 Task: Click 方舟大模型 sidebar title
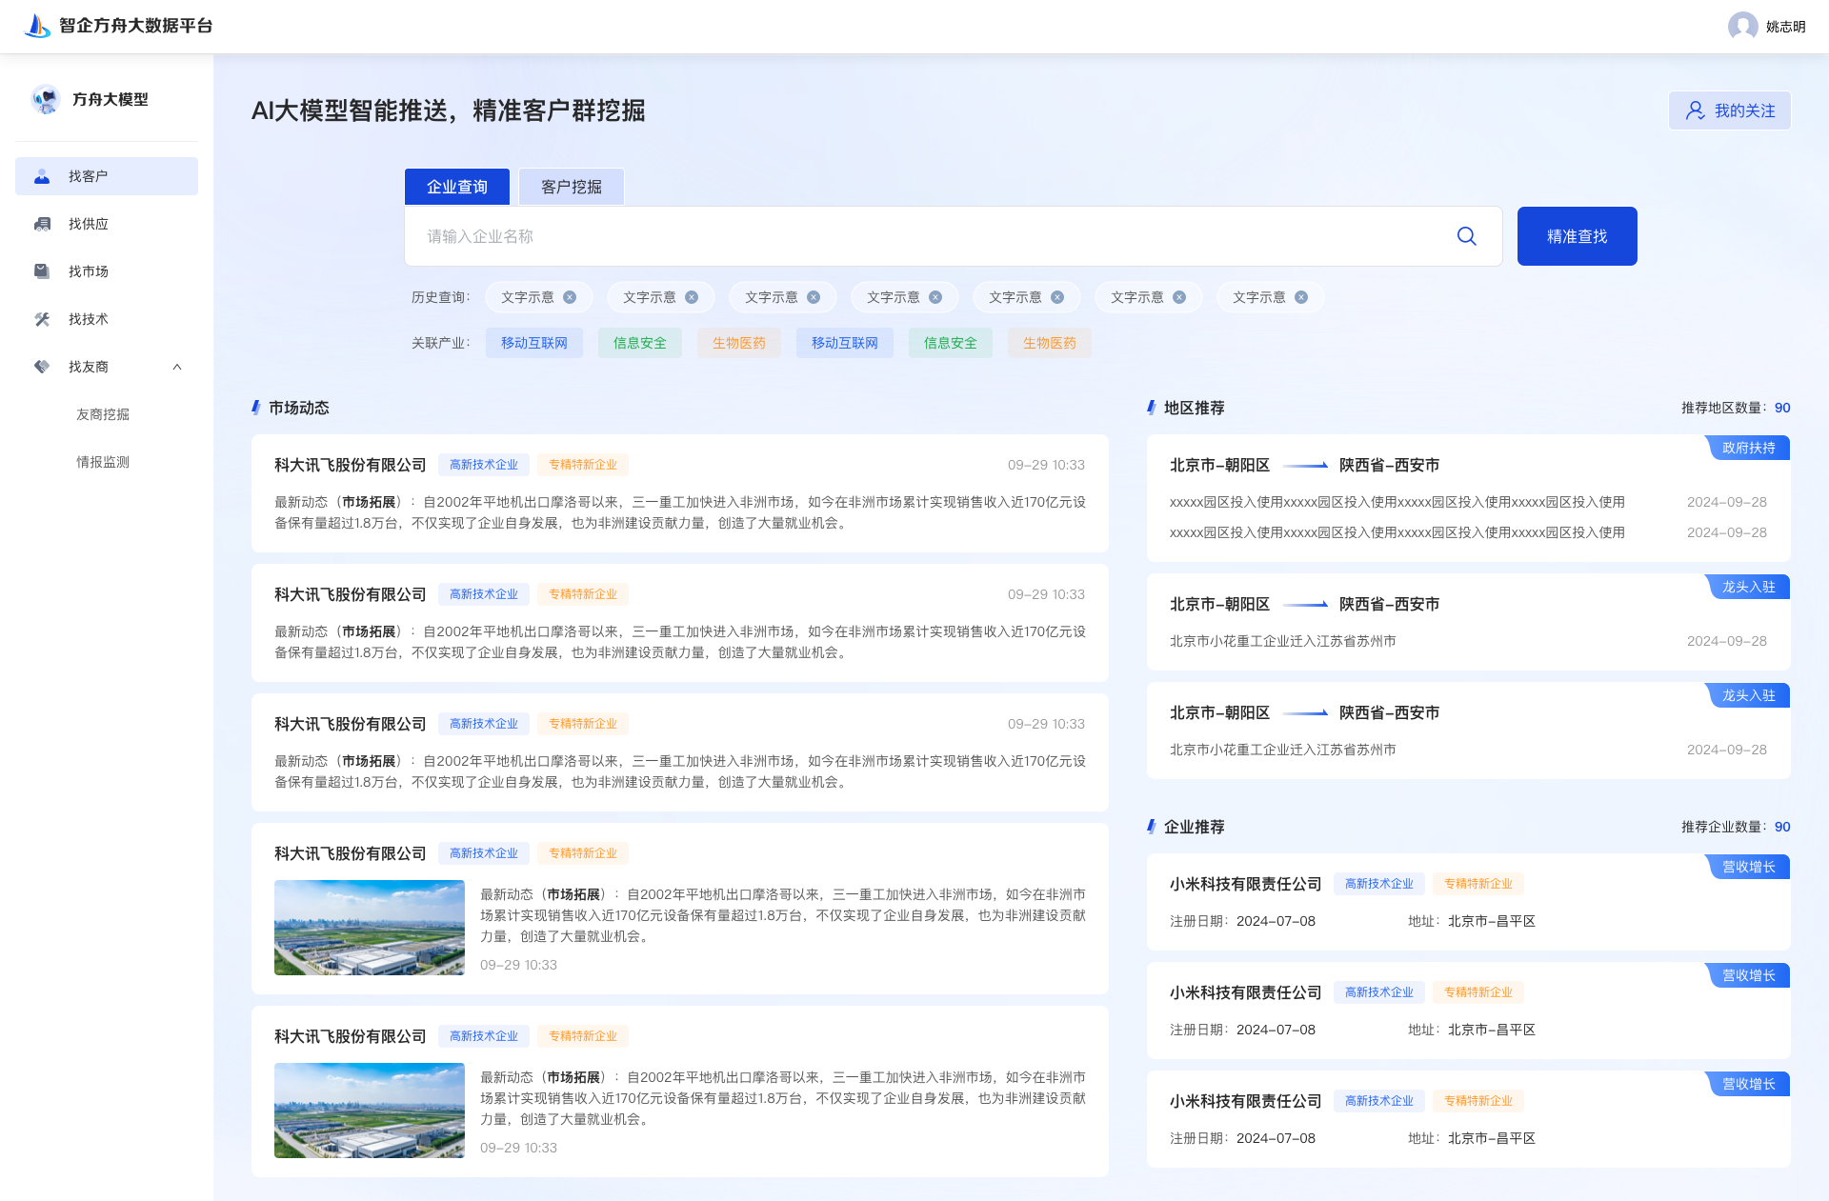click(x=111, y=99)
